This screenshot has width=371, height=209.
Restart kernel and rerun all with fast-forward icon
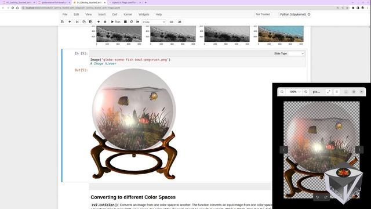(x=138, y=22)
